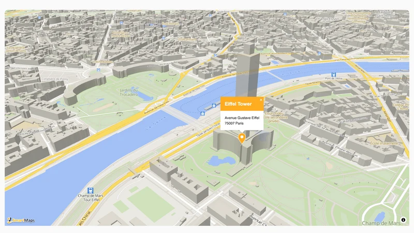The image size is (414, 233).
Task: Click the 'Crèche publique' label
Action: tap(102, 62)
